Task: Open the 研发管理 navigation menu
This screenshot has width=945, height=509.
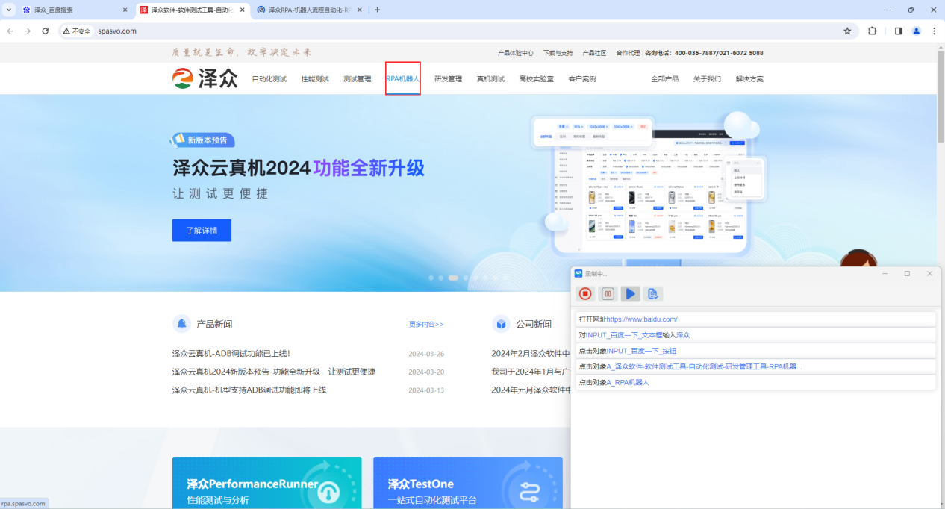Action: click(x=449, y=79)
